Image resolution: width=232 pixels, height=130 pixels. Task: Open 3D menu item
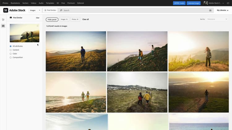point(58,3)
